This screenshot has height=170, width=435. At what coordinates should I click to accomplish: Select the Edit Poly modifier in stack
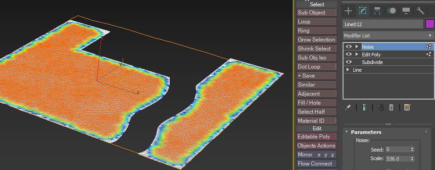point(371,55)
